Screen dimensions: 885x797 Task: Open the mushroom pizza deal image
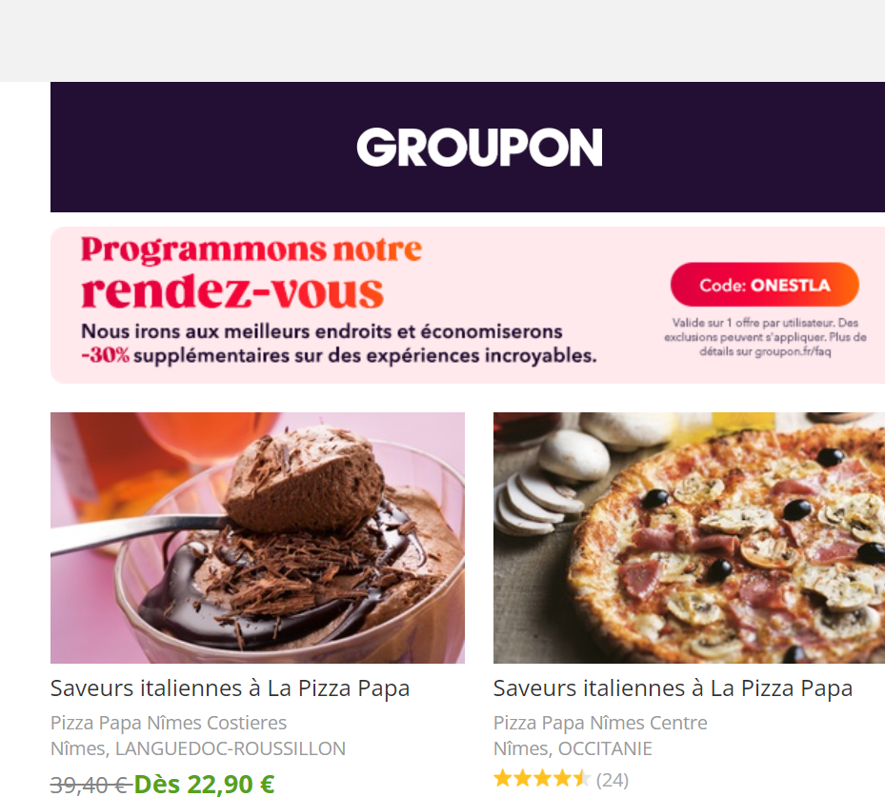click(689, 538)
